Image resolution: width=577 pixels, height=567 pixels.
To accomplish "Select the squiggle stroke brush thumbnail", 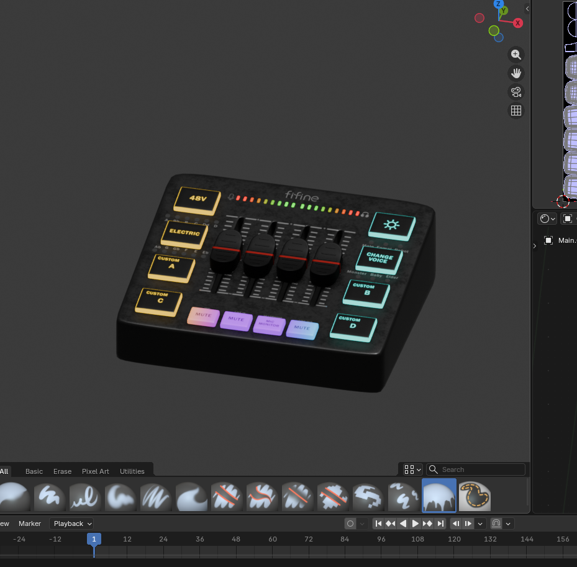I will click(49, 496).
